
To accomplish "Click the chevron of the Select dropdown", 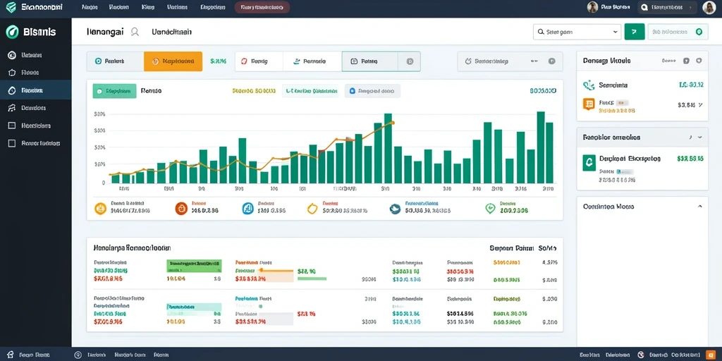I will coord(615,32).
